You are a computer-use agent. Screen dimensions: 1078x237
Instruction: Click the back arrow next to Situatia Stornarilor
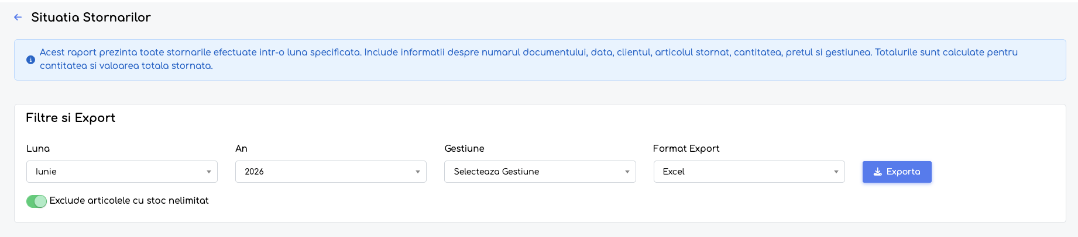pos(18,18)
